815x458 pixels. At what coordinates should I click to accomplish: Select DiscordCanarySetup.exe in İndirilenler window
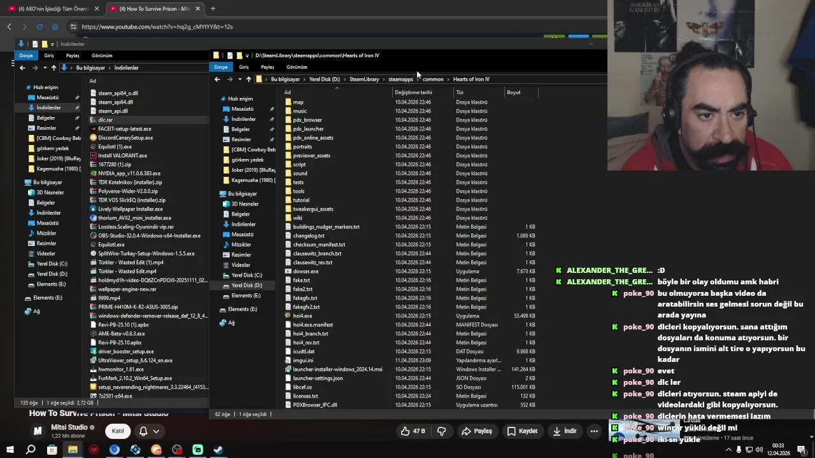click(125, 137)
